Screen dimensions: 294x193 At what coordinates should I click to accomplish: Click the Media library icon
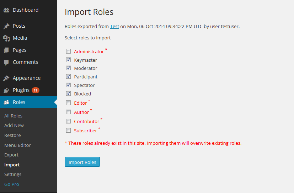pos(6,38)
